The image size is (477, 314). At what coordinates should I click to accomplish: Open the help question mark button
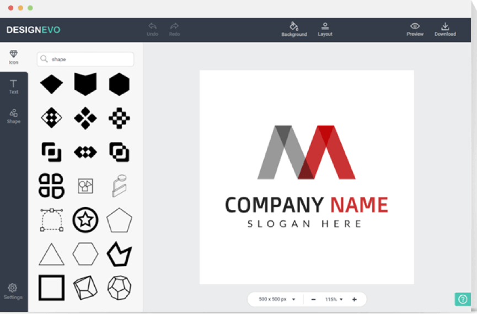tap(463, 299)
